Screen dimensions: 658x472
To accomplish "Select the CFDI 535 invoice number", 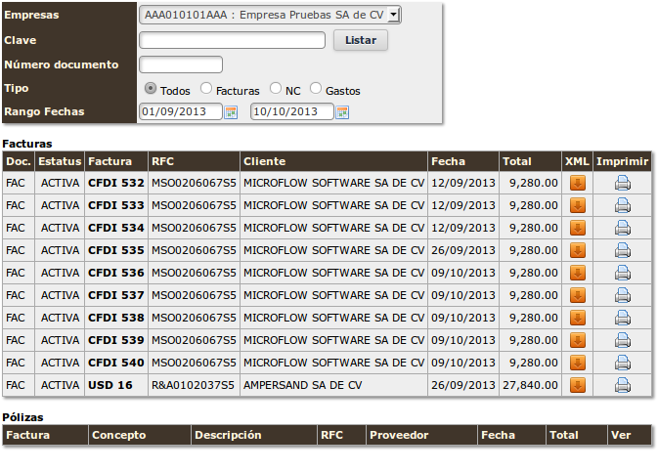I will pyautogui.click(x=116, y=250).
